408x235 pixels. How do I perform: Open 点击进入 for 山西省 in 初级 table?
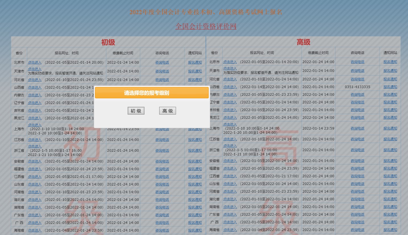[x=35, y=88]
